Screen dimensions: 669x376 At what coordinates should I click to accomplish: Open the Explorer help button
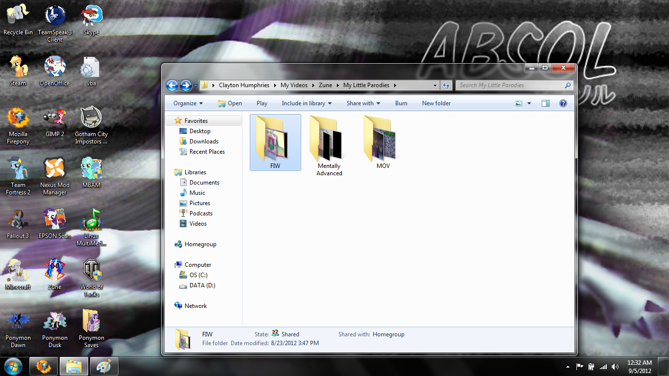(563, 103)
